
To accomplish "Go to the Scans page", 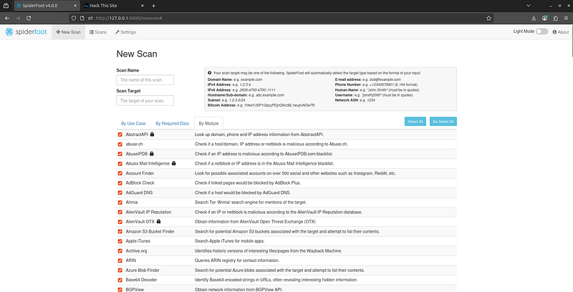I will [98, 32].
